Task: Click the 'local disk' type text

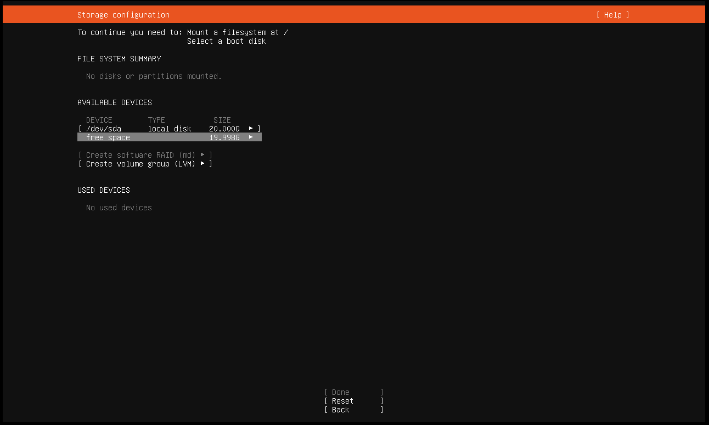Action: click(170, 129)
